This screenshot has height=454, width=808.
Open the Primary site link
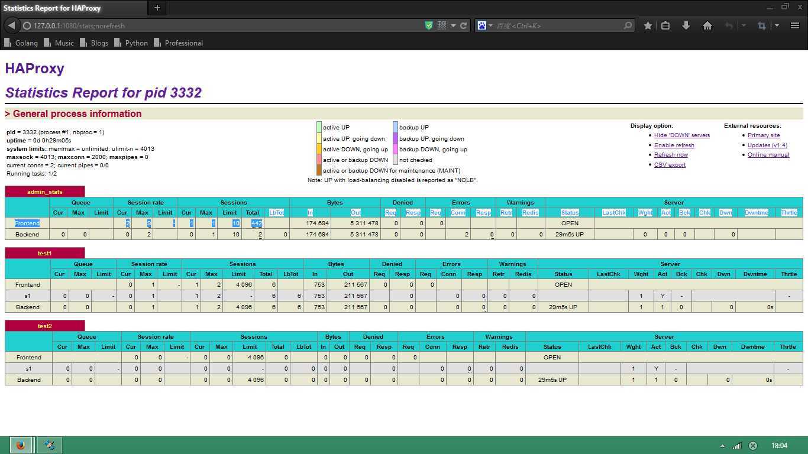pos(764,135)
